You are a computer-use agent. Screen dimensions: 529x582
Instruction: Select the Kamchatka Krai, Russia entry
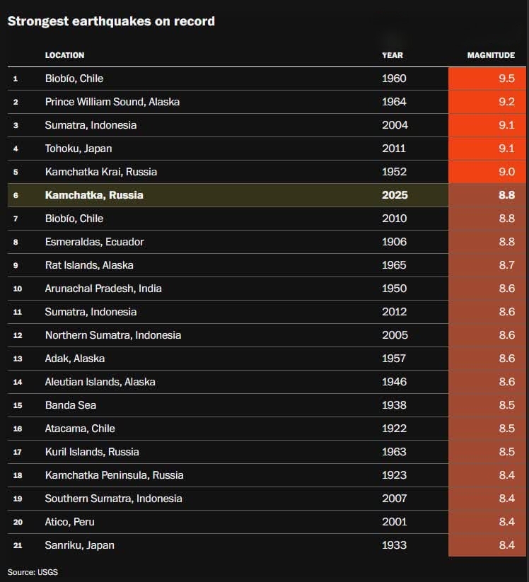pyautogui.click(x=100, y=172)
